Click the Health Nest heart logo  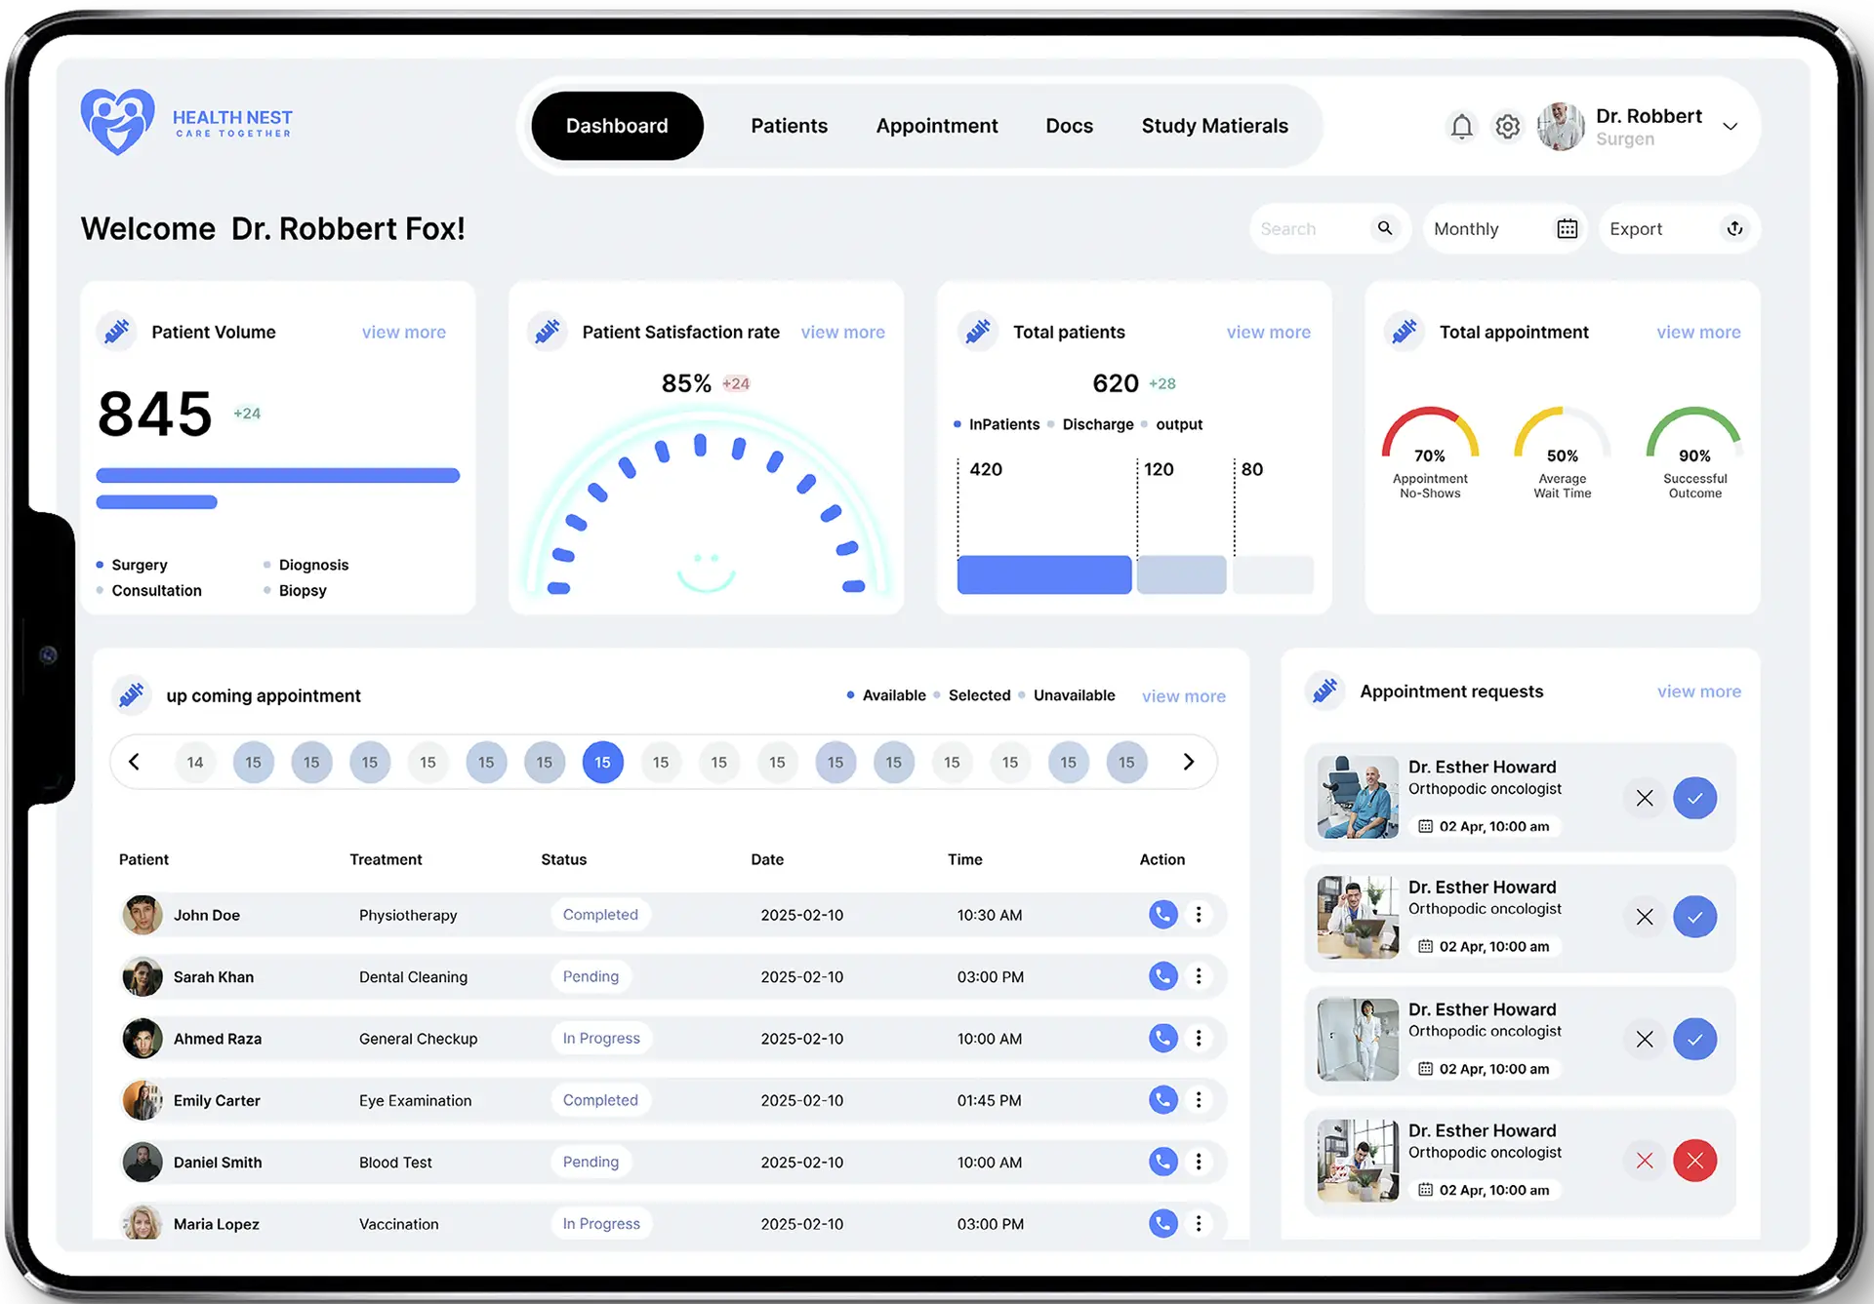point(117,122)
